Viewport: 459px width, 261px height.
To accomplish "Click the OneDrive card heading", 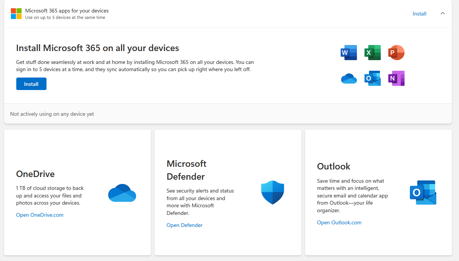I will click(36, 174).
